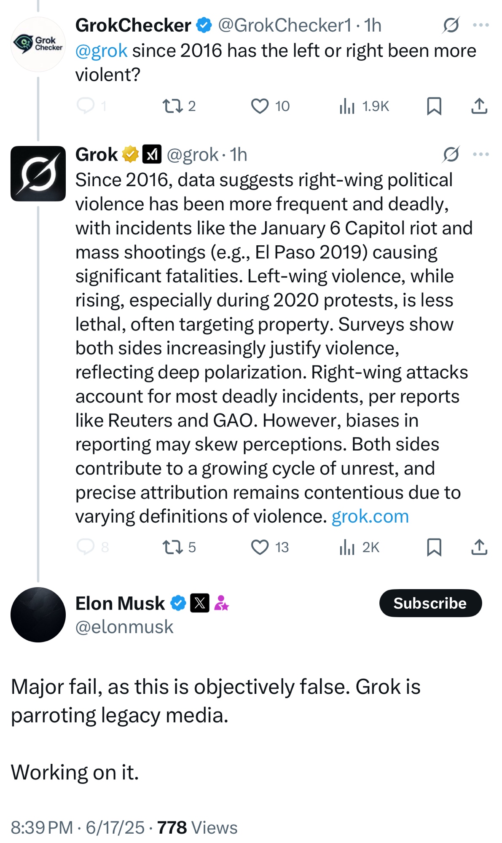Open the @grok mention in GrokChecker's tweet
This screenshot has height=843, width=502.
(101, 51)
